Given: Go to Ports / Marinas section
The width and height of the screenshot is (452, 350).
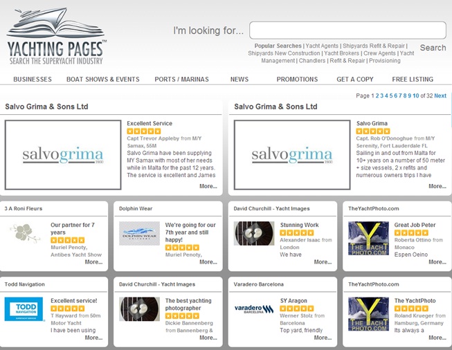Looking at the screenshot, I should [181, 80].
